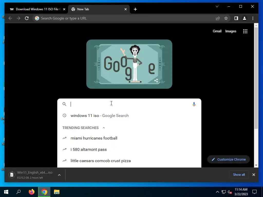Viewport: 263px width, 197px height.
Task: Click the page vertical scrollbar
Action: [x=256, y=78]
